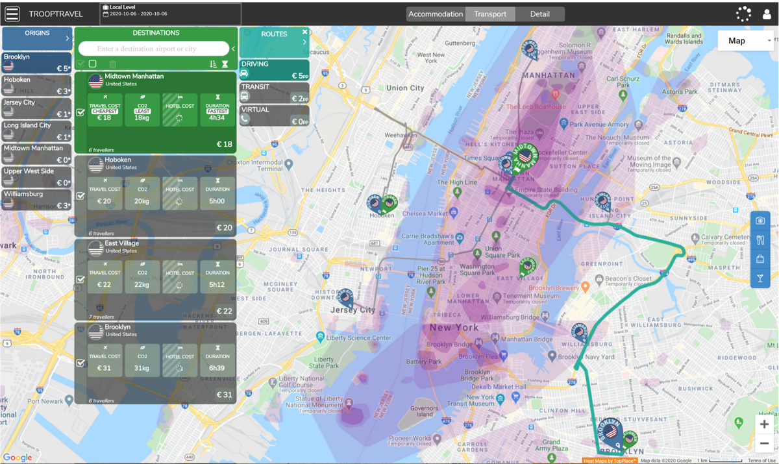Viewport: 779px width, 464px height.
Task: Click the destination airport or city field
Action: [x=153, y=49]
